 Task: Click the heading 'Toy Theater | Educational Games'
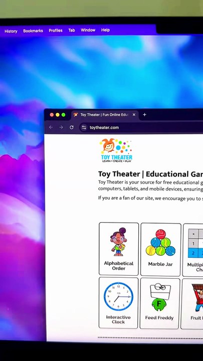tap(150, 174)
